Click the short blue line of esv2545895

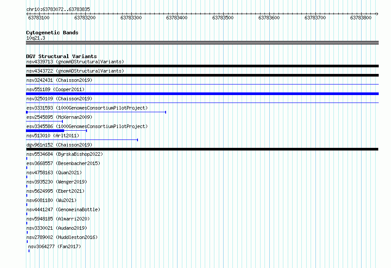coord(44,121)
